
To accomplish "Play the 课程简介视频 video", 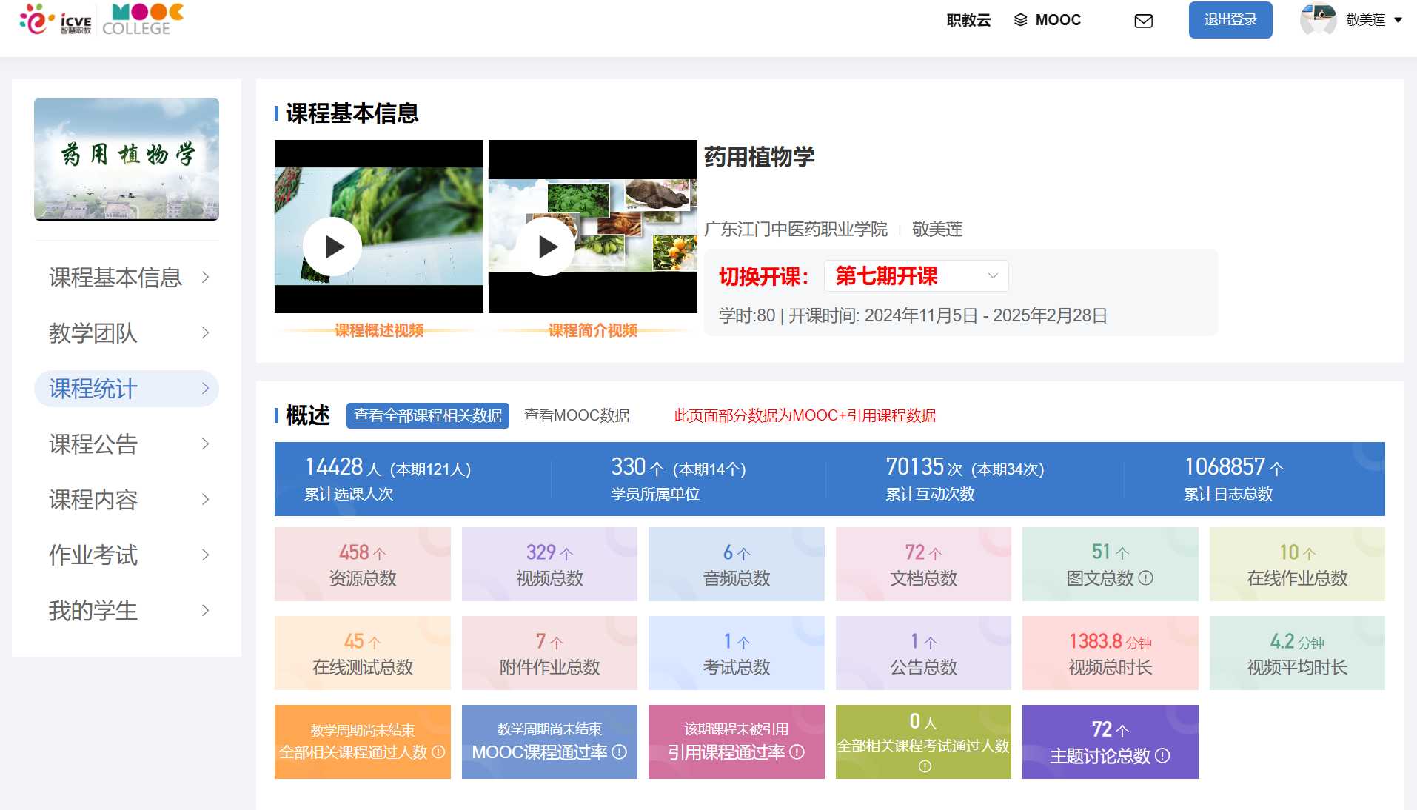I will [x=546, y=247].
